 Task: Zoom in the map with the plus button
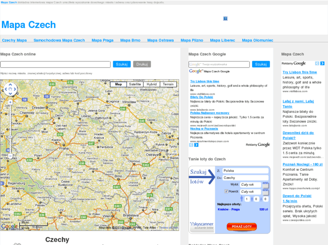click(x=10, y=102)
